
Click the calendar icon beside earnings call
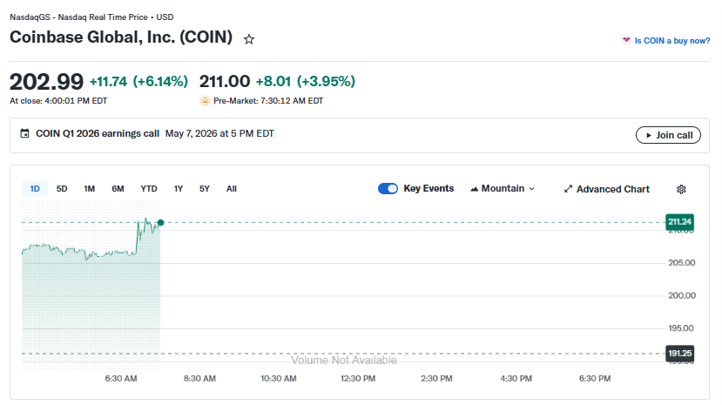[24, 133]
